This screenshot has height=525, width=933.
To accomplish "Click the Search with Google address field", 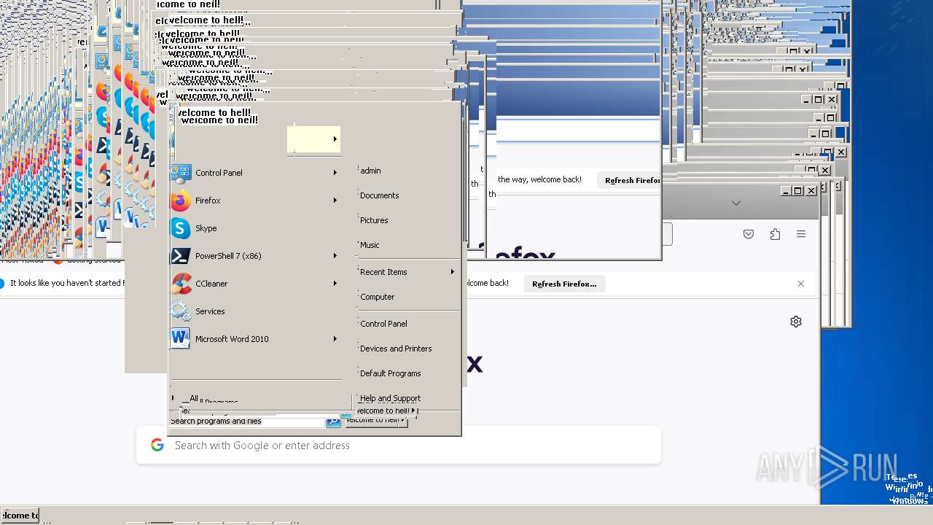I will pos(399,446).
